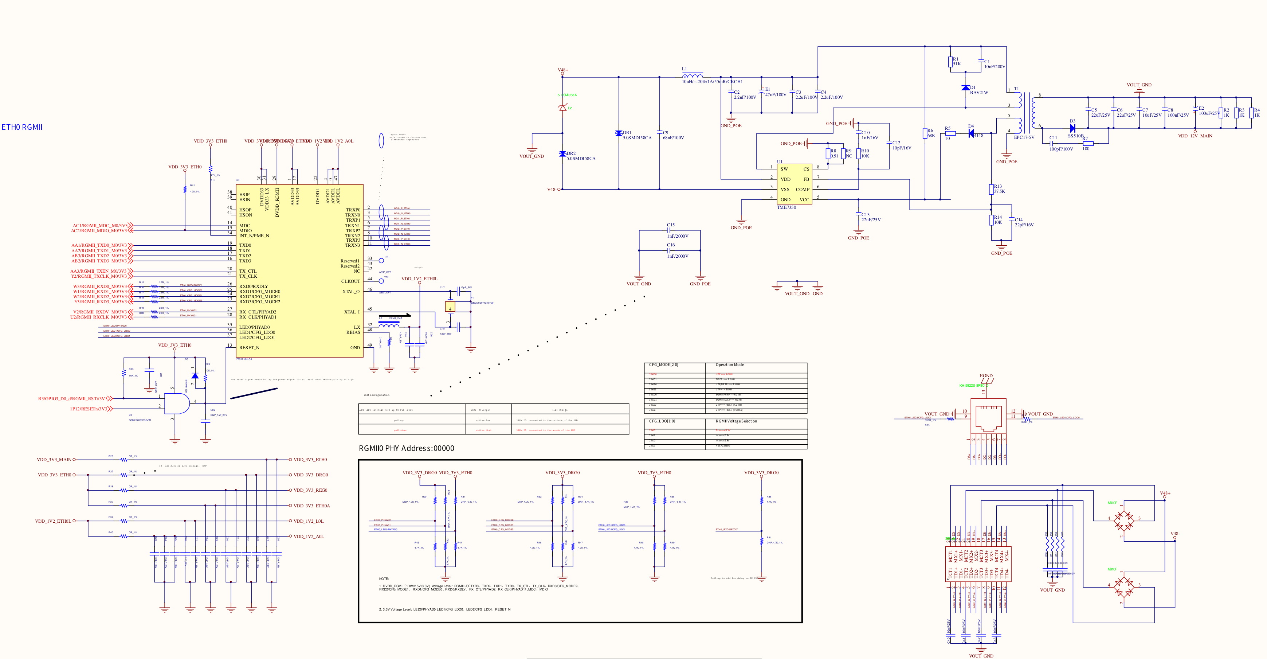Select the 5.0SMDJ58CA TVS diode DR1

tap(619, 133)
